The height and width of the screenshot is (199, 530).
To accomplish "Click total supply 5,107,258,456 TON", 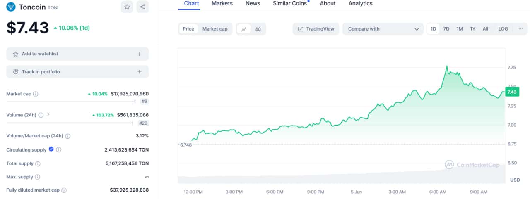I will [127, 164].
